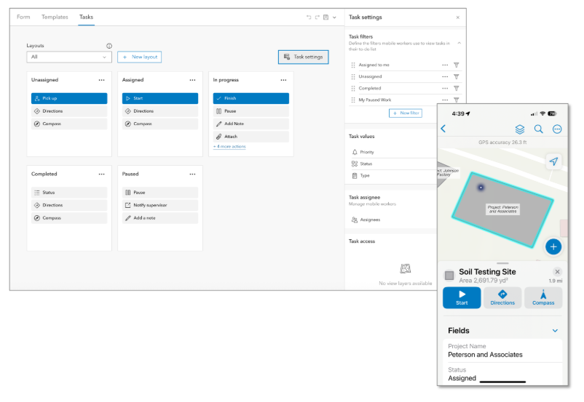This screenshot has height=402, width=584.
Task: Click filter icon for Assigned to me
Action: tap(457, 65)
